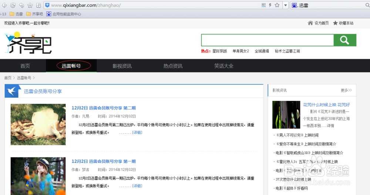Open article 12月2日 迅雷会员账号分享 第一期
This screenshot has width=370, height=195.
point(104,161)
